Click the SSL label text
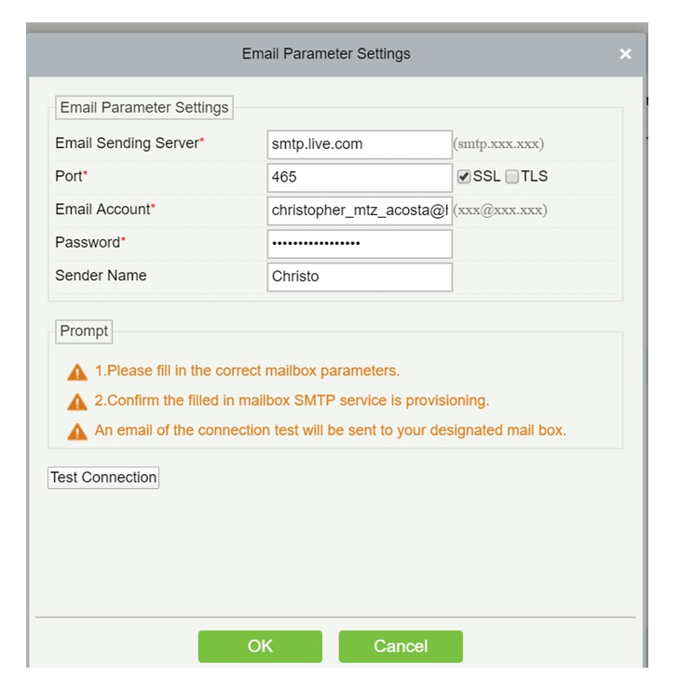The width and height of the screenshot is (680, 691). [x=486, y=176]
